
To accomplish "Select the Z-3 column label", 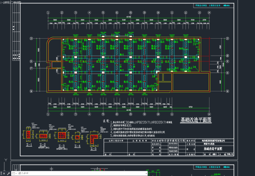I will pyautogui.click(x=61, y=146).
